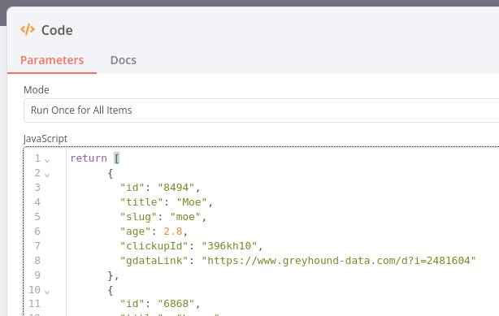Open the Mode dropdown 'Run Once for All Items'
Screen dimensions: 499x316
coord(261,110)
